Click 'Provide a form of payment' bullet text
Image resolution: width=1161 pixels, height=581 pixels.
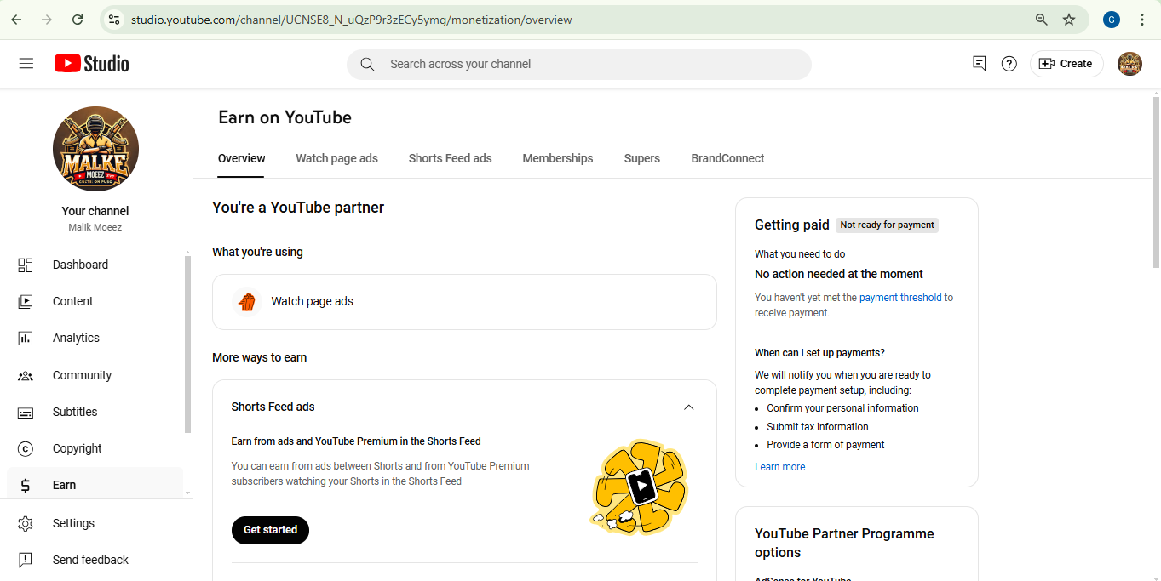(825, 445)
